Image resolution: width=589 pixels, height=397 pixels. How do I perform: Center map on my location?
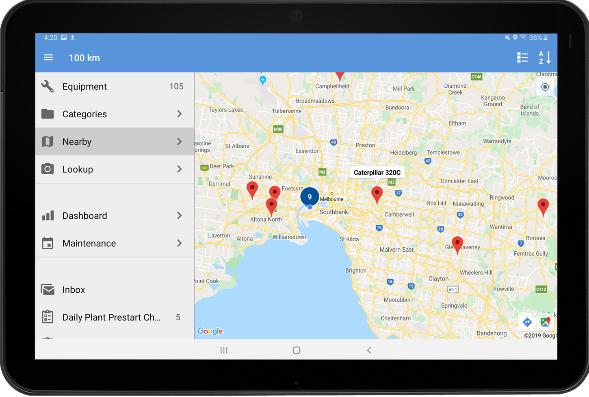point(545,87)
